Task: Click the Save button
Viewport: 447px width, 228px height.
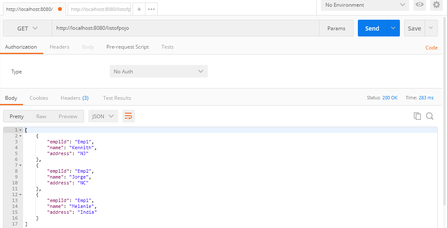Action: point(415,28)
